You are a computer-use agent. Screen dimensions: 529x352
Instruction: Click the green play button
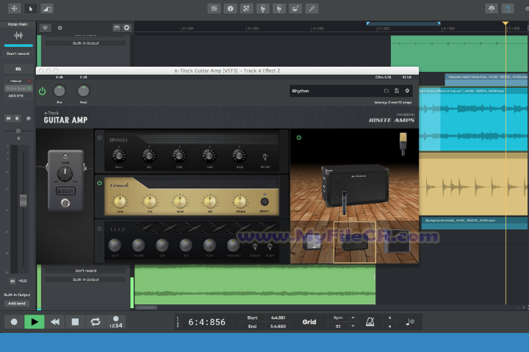pos(35,322)
